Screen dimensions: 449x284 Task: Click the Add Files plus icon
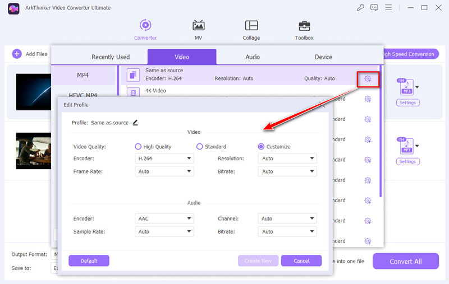point(17,54)
